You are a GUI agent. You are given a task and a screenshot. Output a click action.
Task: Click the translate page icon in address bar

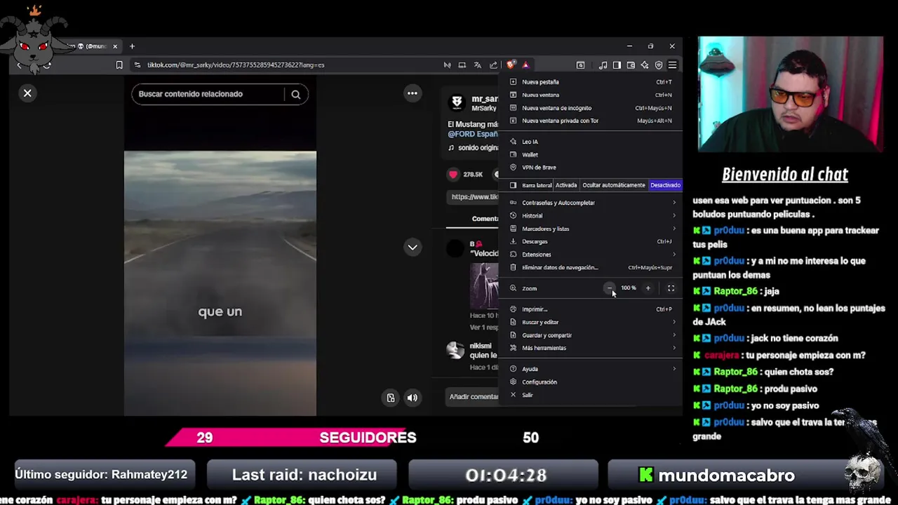tap(478, 65)
